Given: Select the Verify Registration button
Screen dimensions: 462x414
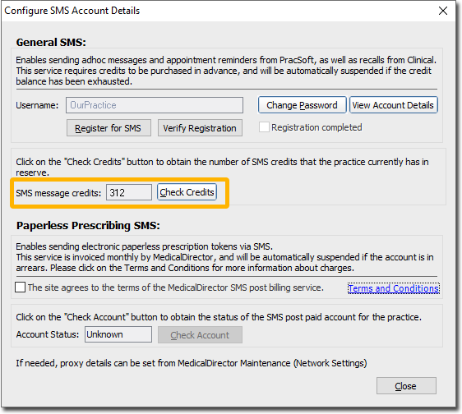Looking at the screenshot, I should 200,128.
